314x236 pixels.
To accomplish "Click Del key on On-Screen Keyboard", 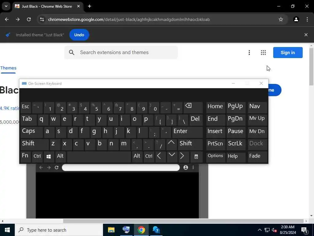I will click(x=196, y=120).
